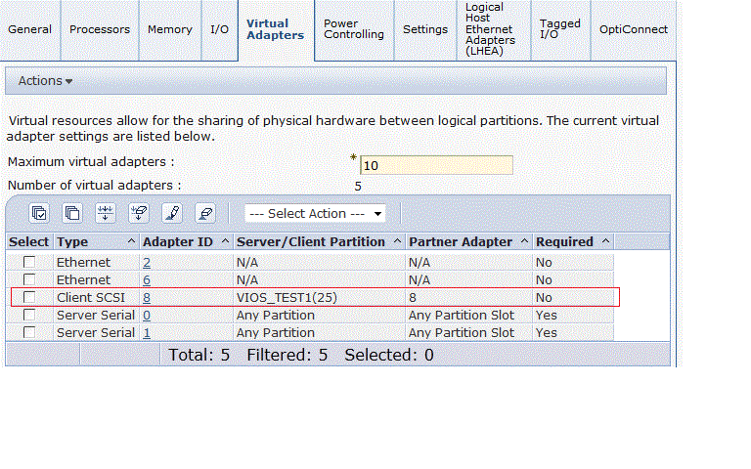
Task: Click the Show Filter Row icon
Action: click(106, 213)
